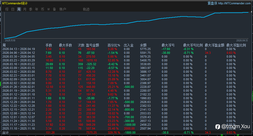Click the 29.69 lots cell
Screen dimensions: 253x136
click(x=49, y=64)
